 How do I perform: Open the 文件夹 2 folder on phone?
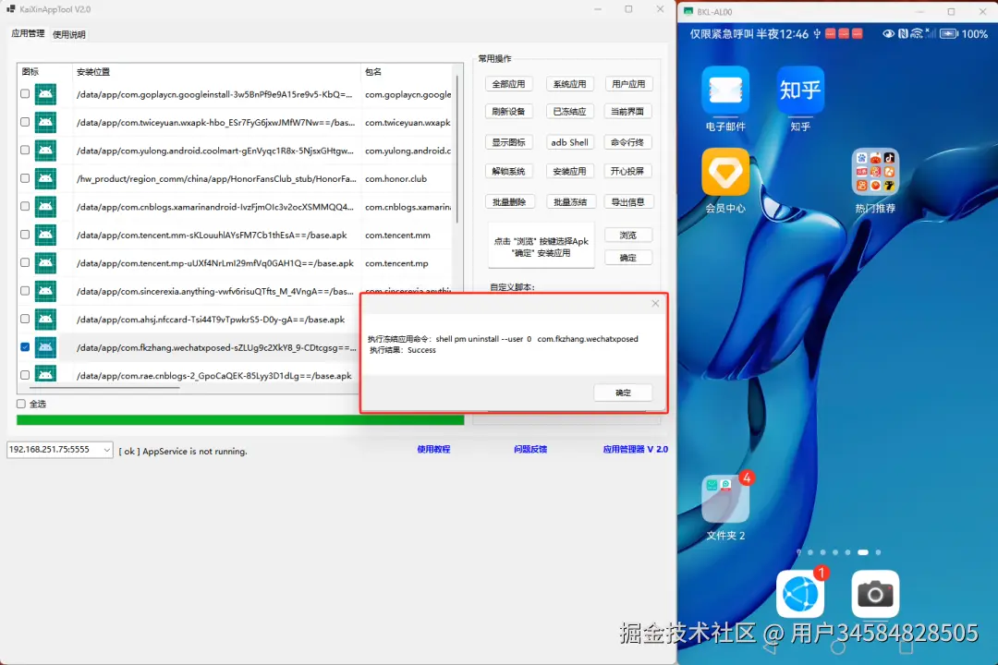click(725, 499)
